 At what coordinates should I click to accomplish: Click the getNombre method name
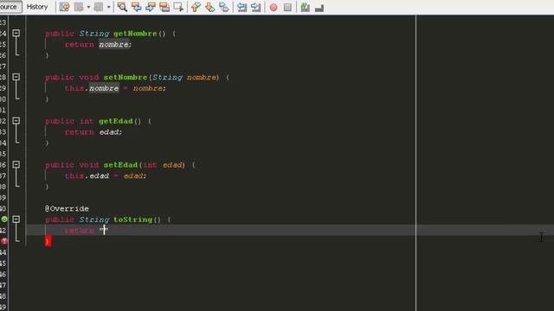(x=135, y=34)
